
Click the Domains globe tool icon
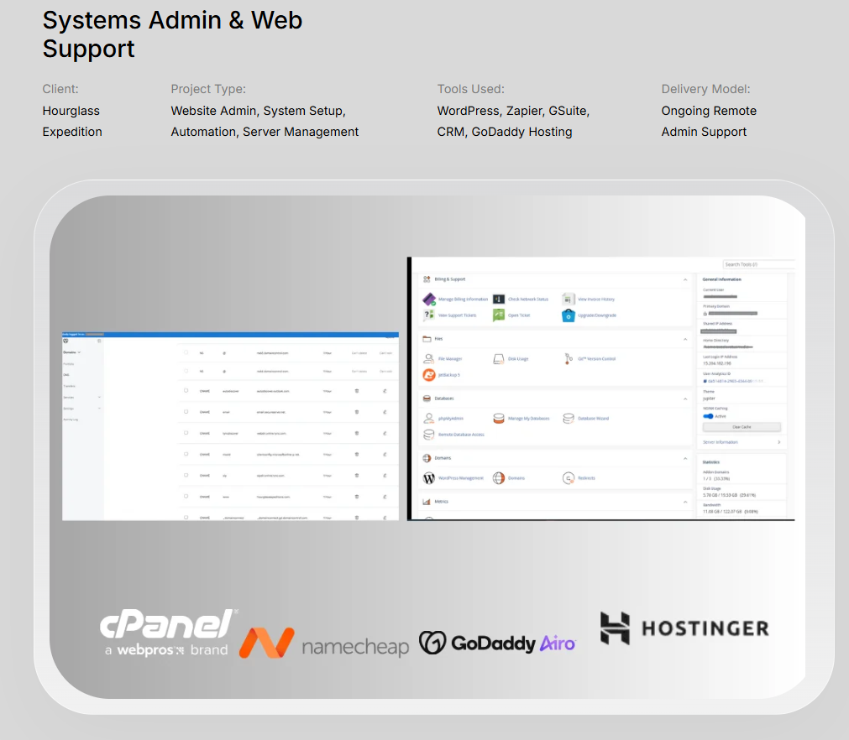(x=499, y=478)
